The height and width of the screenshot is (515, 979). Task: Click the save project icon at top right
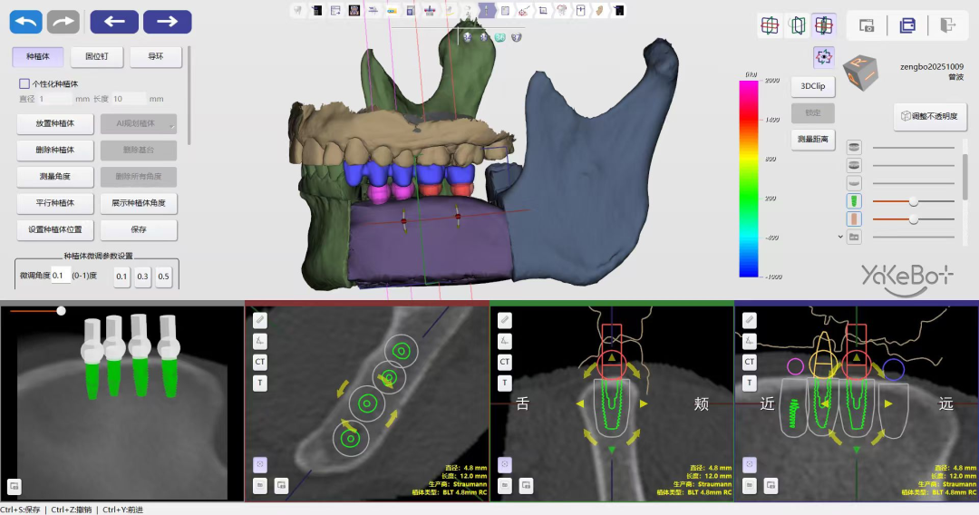907,26
